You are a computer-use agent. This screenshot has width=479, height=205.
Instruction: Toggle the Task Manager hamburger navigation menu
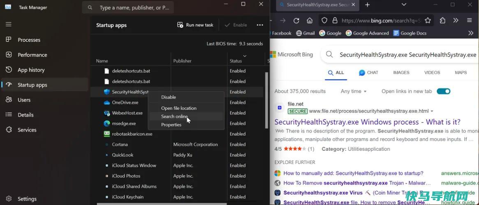pyautogui.click(x=9, y=24)
